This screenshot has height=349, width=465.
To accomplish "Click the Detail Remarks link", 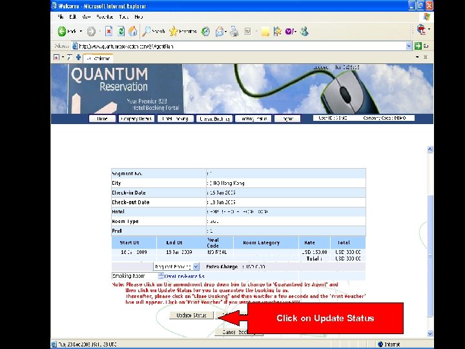I will tap(184, 277).
